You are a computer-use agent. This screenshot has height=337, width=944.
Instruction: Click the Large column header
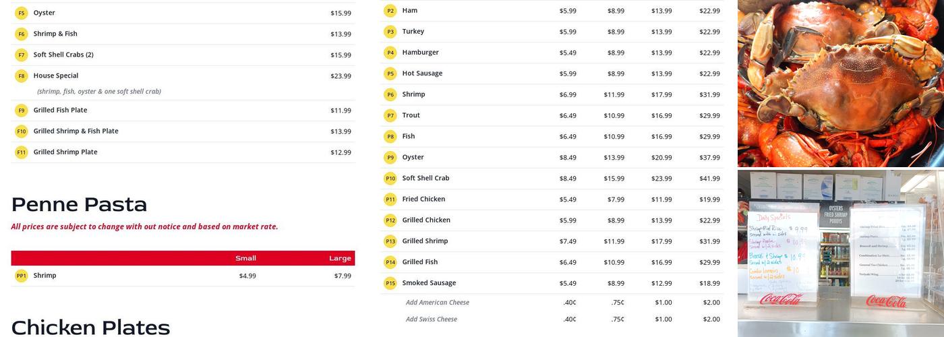[x=340, y=258]
